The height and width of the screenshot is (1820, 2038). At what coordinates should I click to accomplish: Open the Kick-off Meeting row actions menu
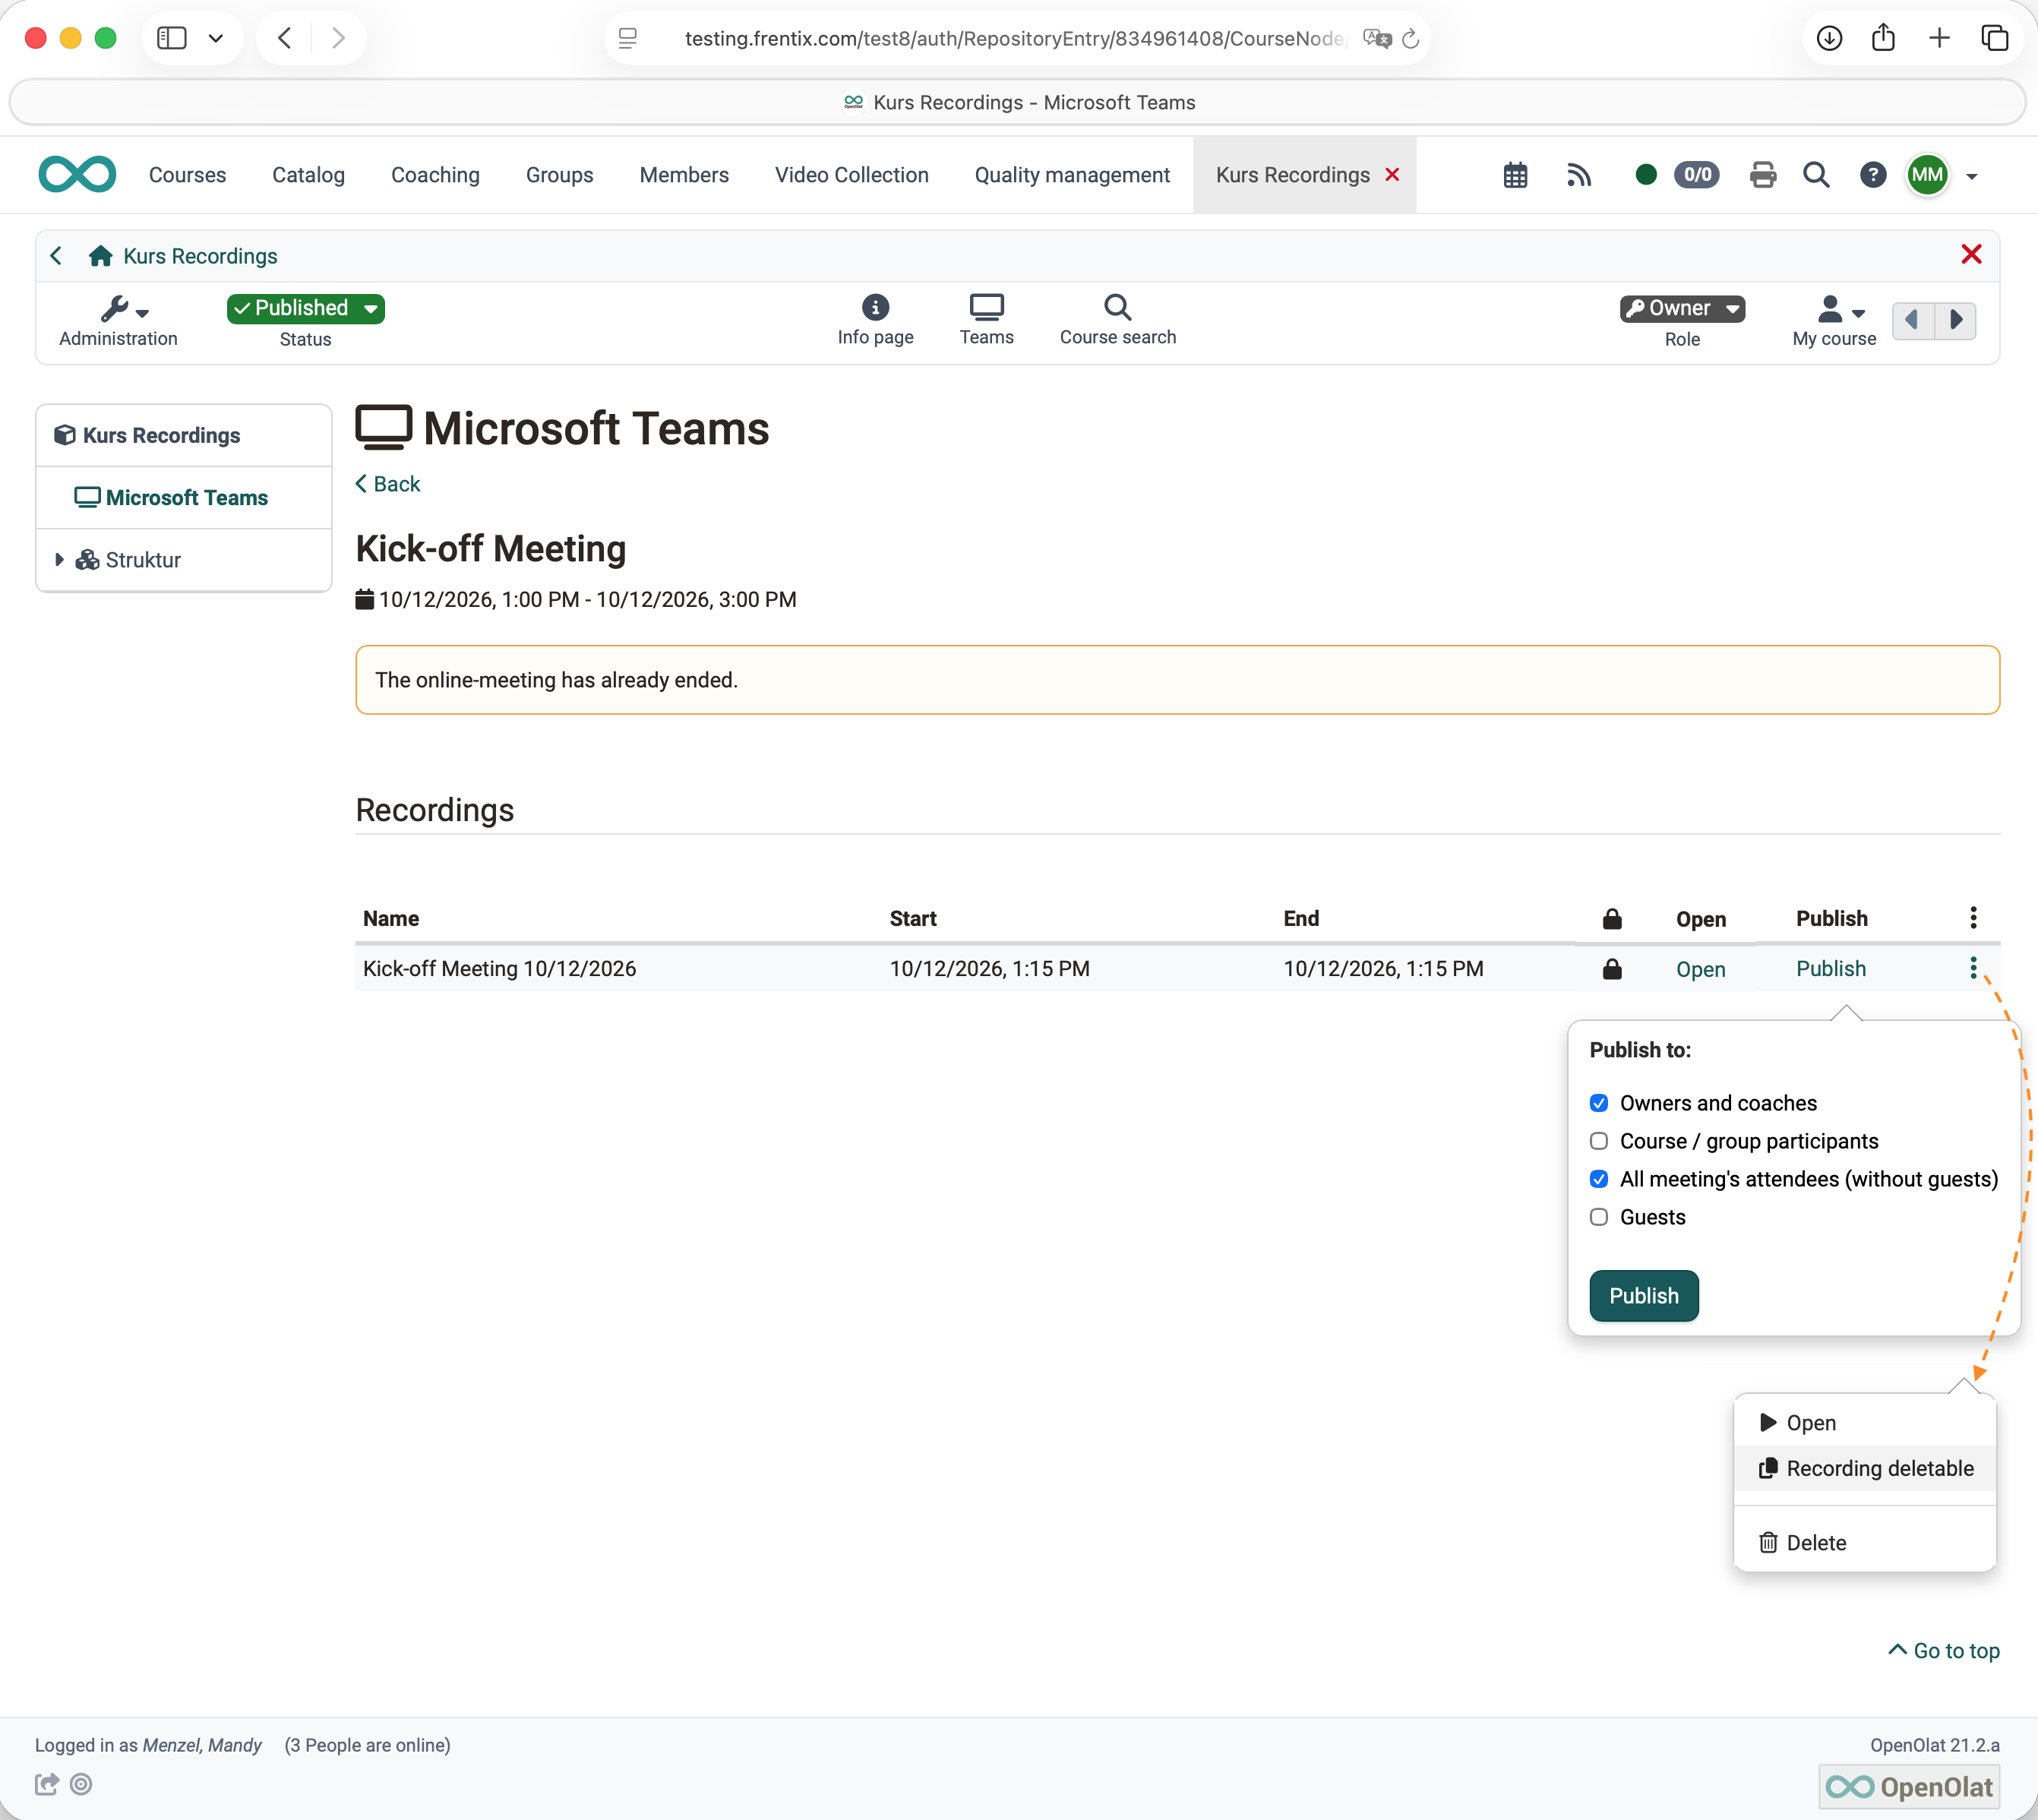pyautogui.click(x=1972, y=967)
